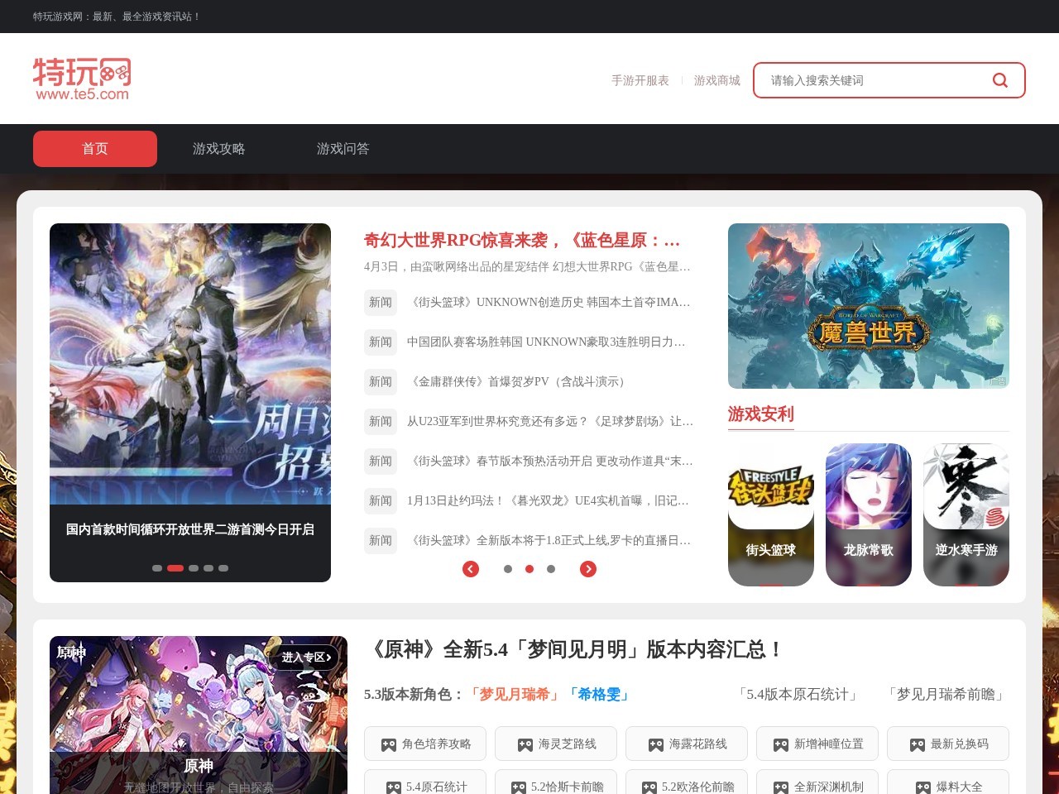Open 「希格雯」 character link
The height and width of the screenshot is (794, 1059).
pyautogui.click(x=599, y=695)
